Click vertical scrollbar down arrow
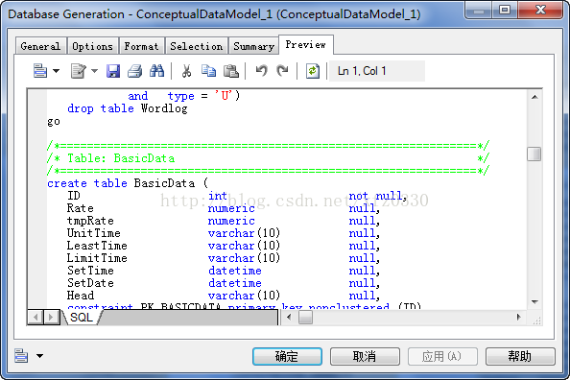Screen dimensions: 570x380 pos(534,302)
